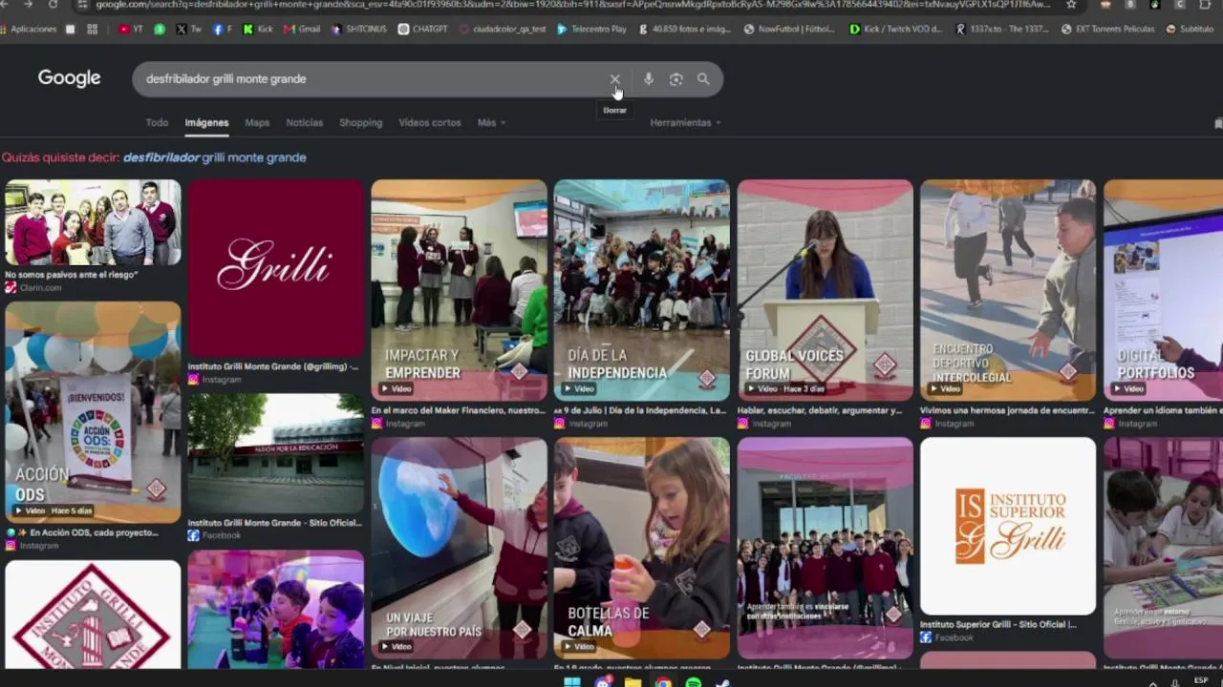Open Discord from the taskbar
Image resolution: width=1223 pixels, height=687 pixels.
(x=602, y=682)
